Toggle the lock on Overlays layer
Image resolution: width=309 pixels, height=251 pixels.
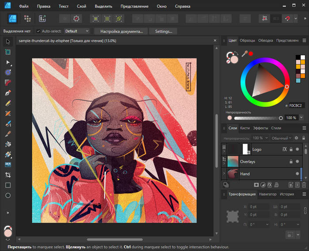290,162
